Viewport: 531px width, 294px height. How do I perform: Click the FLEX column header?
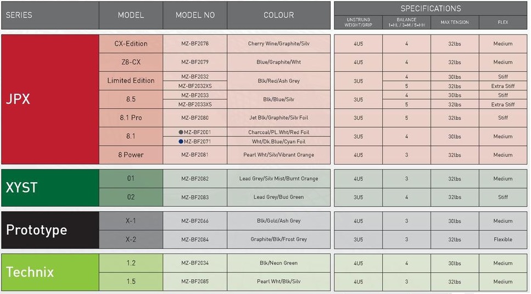pos(502,22)
